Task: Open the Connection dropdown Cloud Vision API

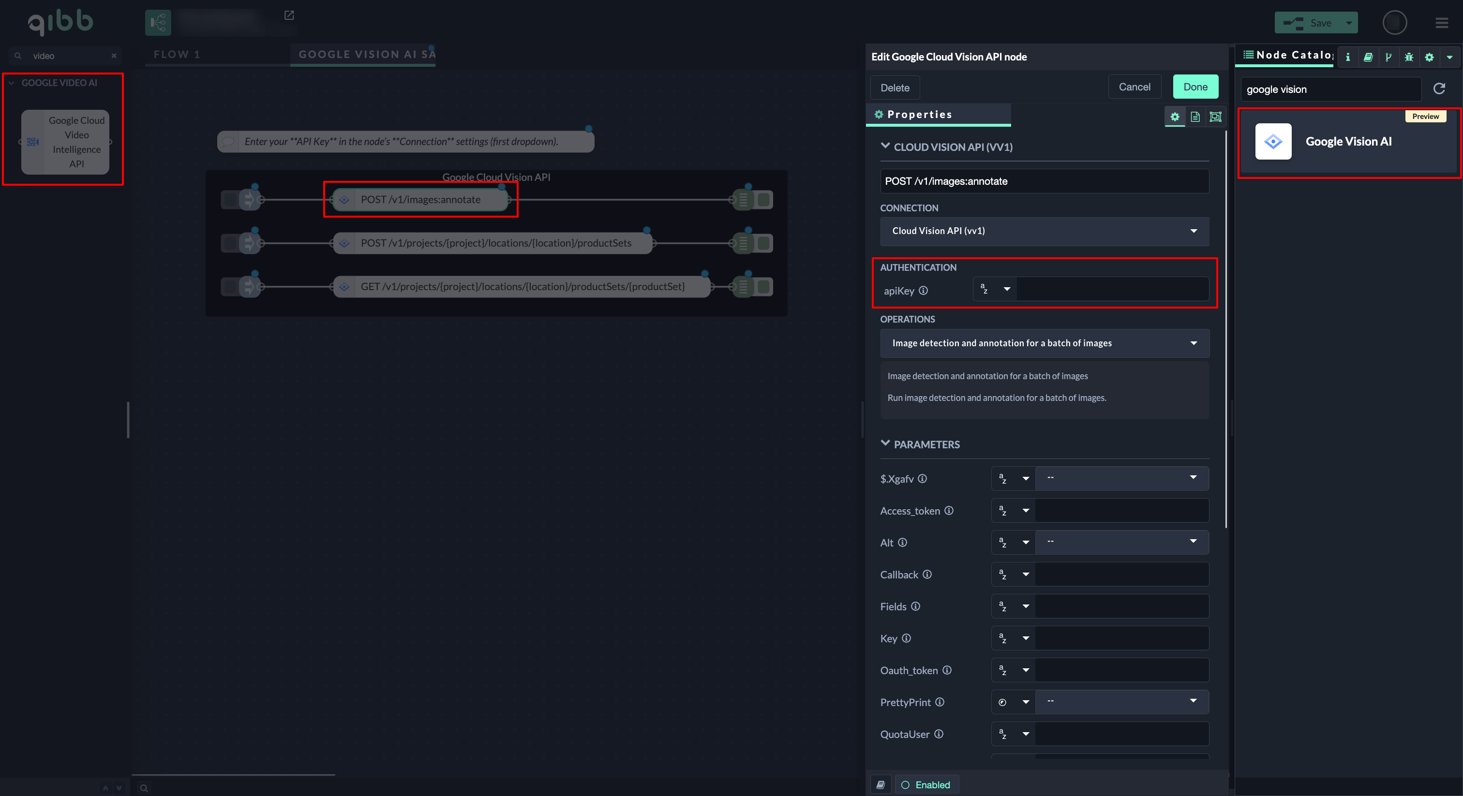Action: pyautogui.click(x=1044, y=231)
